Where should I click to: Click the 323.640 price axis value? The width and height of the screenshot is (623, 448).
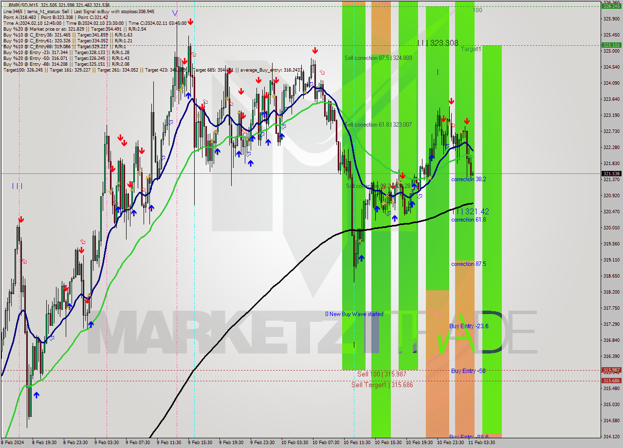611,99
